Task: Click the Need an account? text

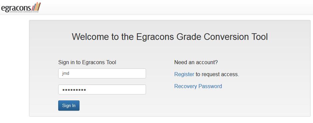Action: (x=196, y=62)
